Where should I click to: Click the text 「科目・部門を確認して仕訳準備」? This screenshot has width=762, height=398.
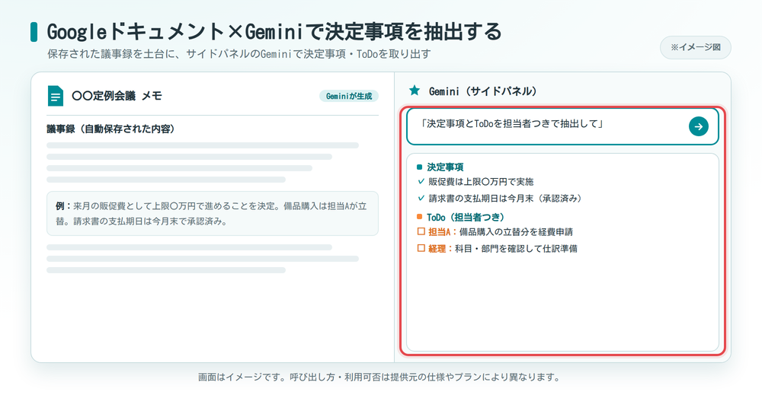click(516, 249)
